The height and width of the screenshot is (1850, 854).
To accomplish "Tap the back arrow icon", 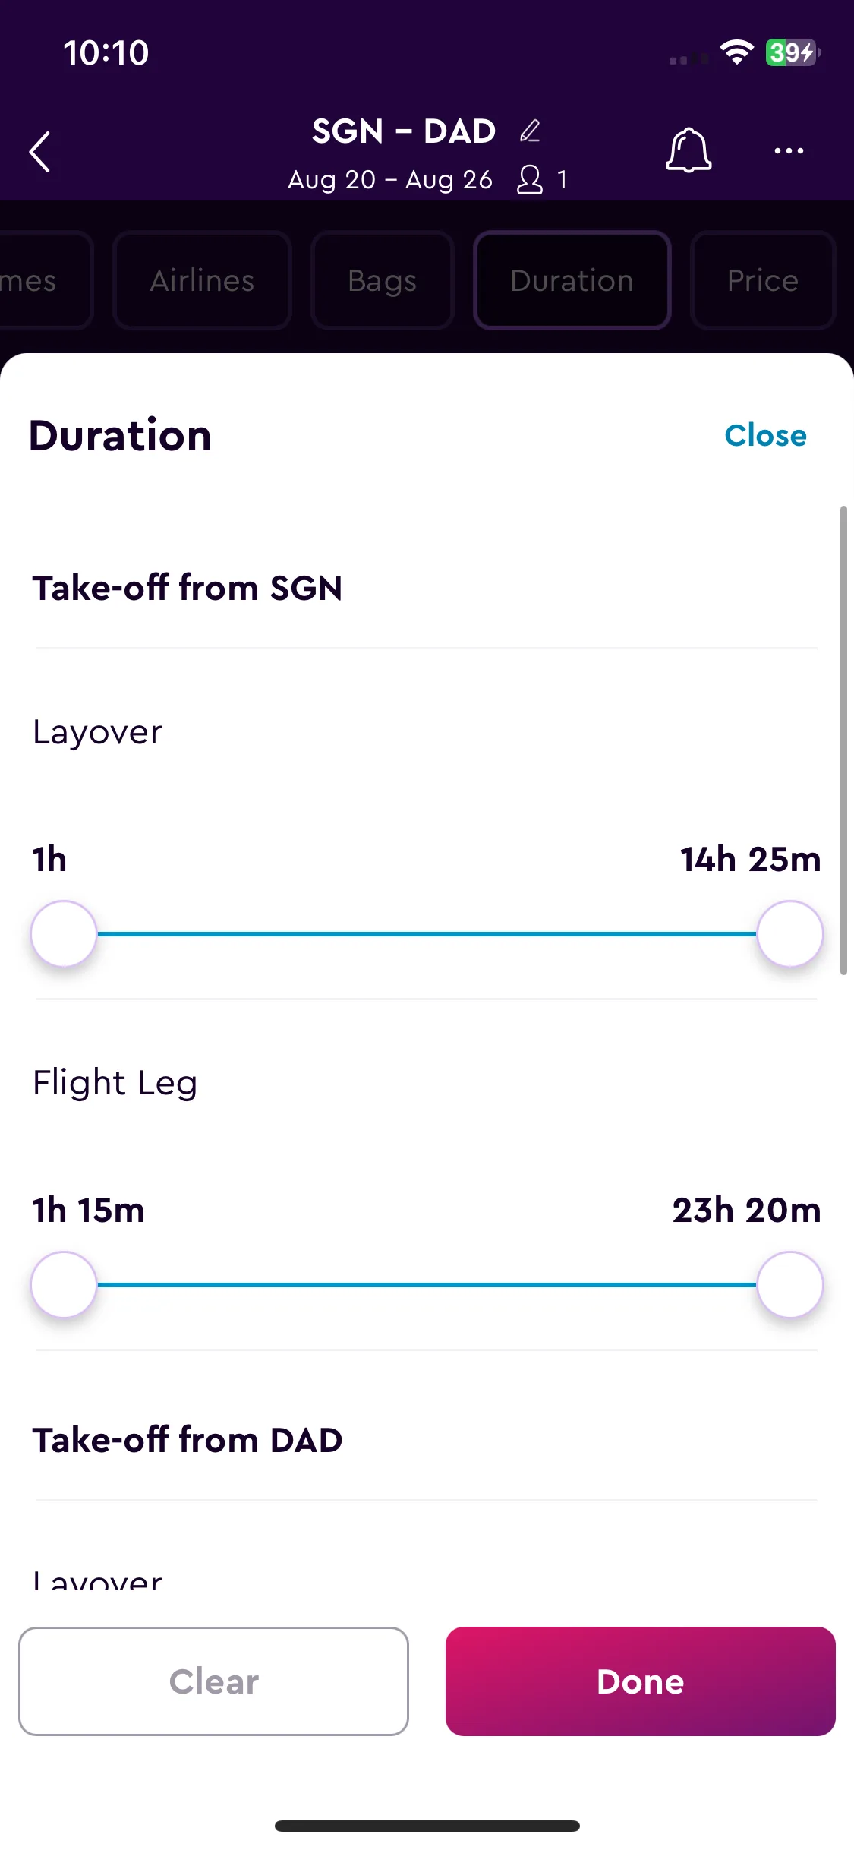I will point(39,152).
